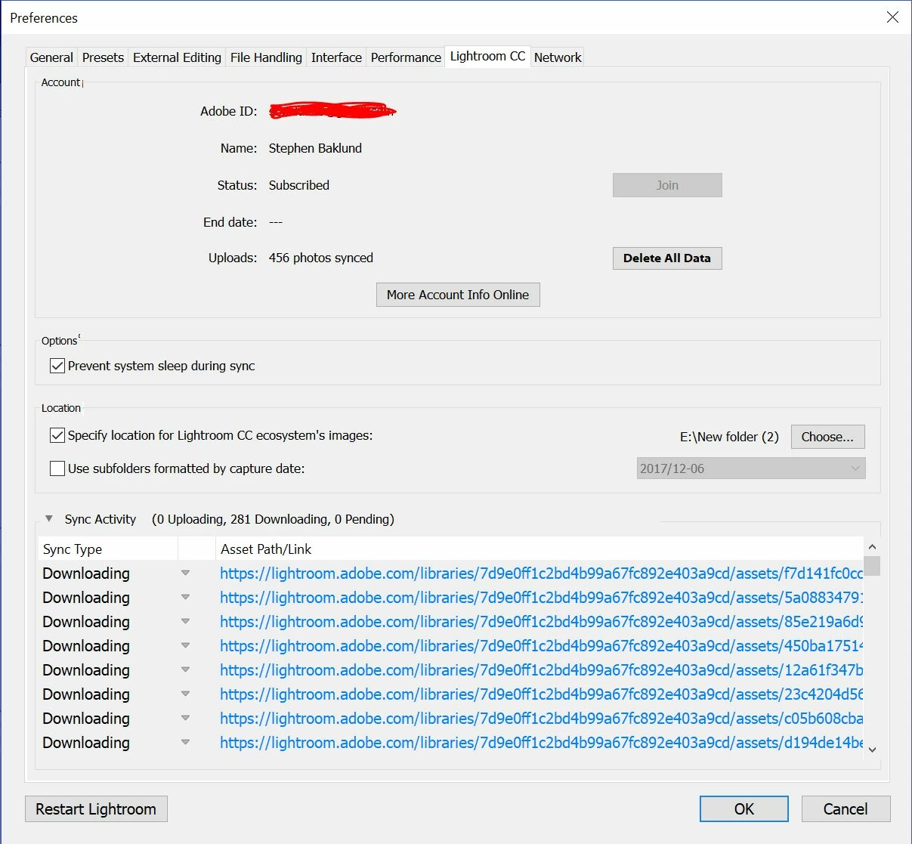Open asset link ending 450ba1751
The height and width of the screenshot is (844, 912).
coord(541,646)
